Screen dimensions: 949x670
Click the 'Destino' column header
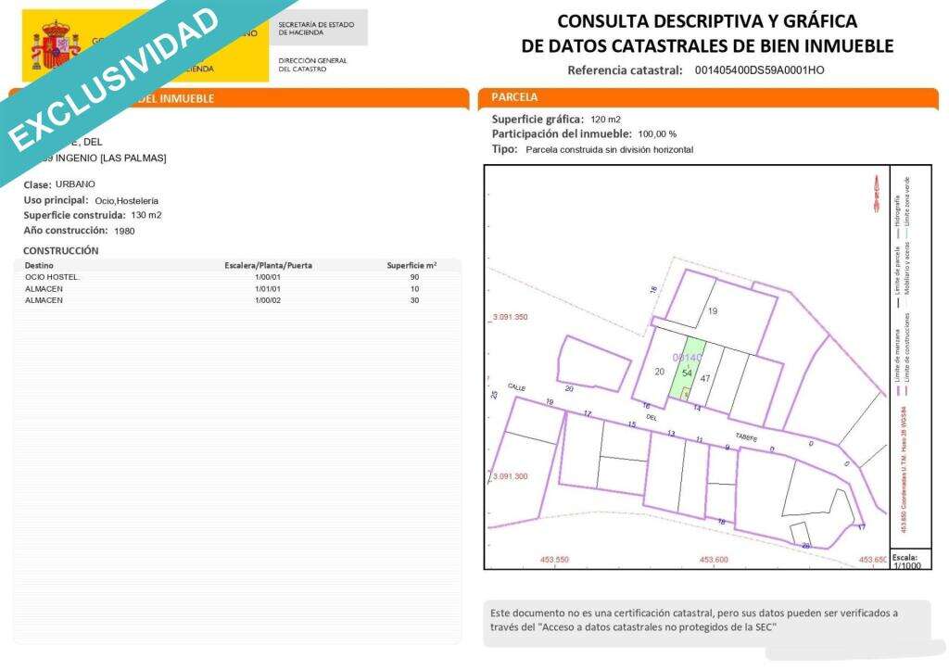39,266
